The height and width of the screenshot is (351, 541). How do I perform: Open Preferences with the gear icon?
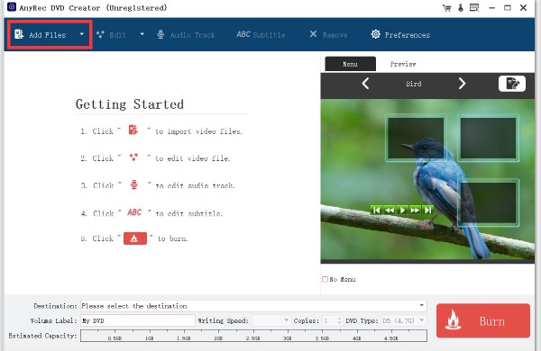[400, 35]
